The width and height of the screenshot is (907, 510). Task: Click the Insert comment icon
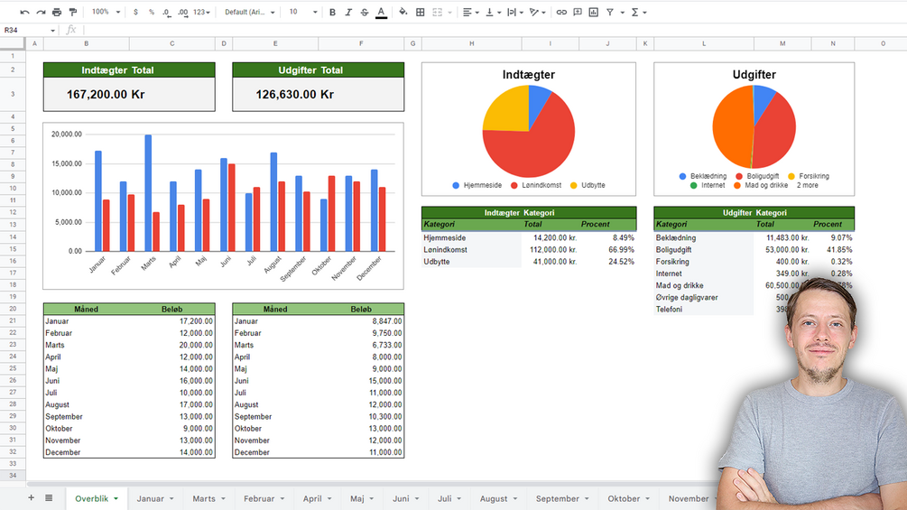[x=578, y=12]
